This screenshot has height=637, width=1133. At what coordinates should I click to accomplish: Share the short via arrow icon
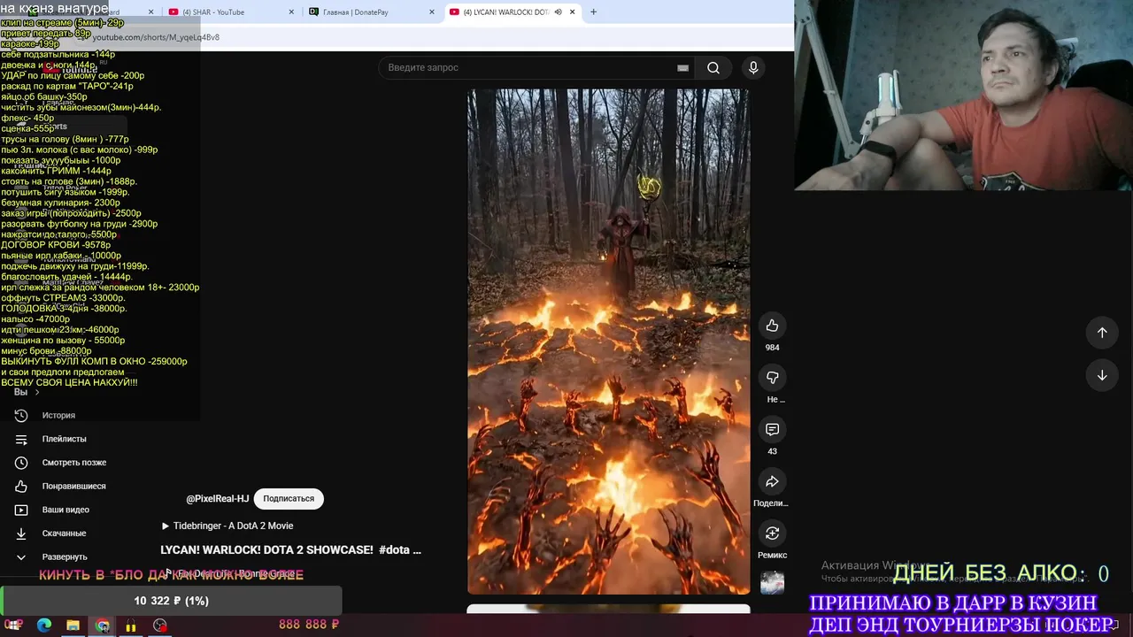(x=772, y=481)
